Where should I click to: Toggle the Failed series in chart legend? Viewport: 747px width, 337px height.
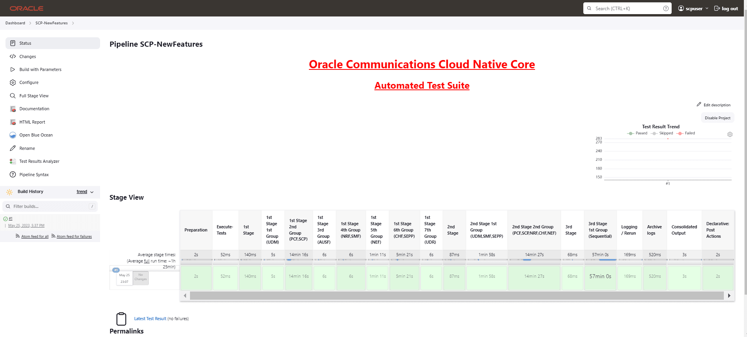click(x=686, y=133)
